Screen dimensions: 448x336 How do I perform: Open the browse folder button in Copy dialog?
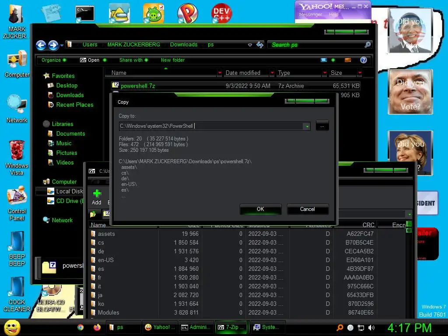pyautogui.click(x=322, y=126)
